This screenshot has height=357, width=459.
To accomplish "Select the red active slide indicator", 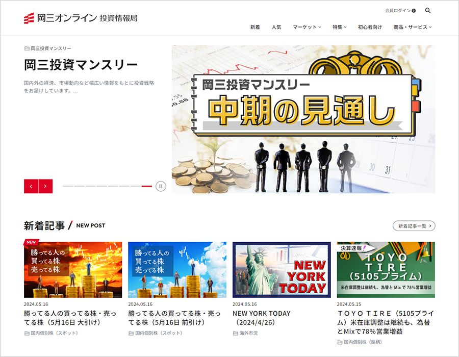I will coord(147,186).
